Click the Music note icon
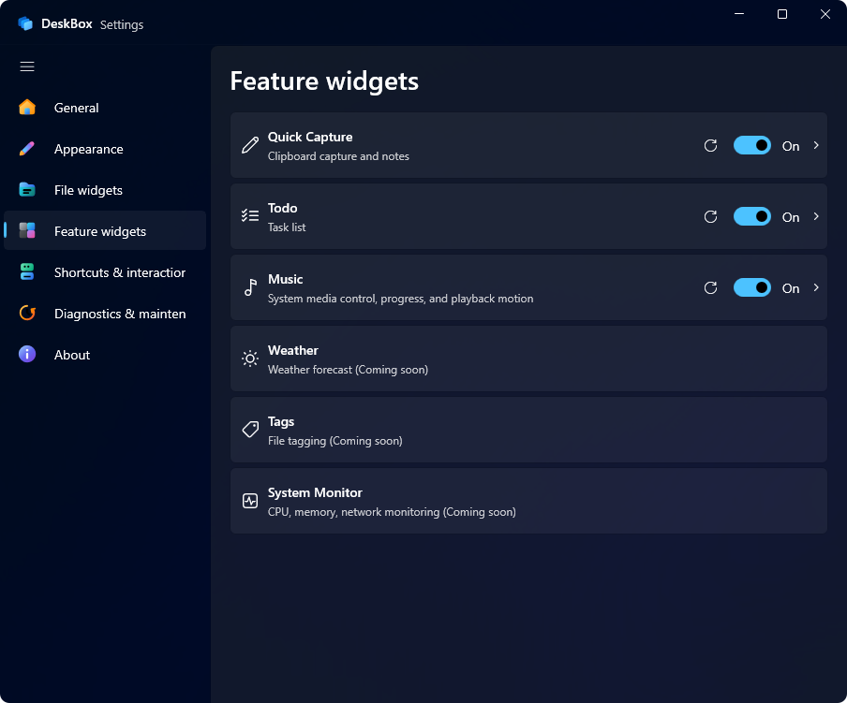847x703 pixels. point(251,287)
